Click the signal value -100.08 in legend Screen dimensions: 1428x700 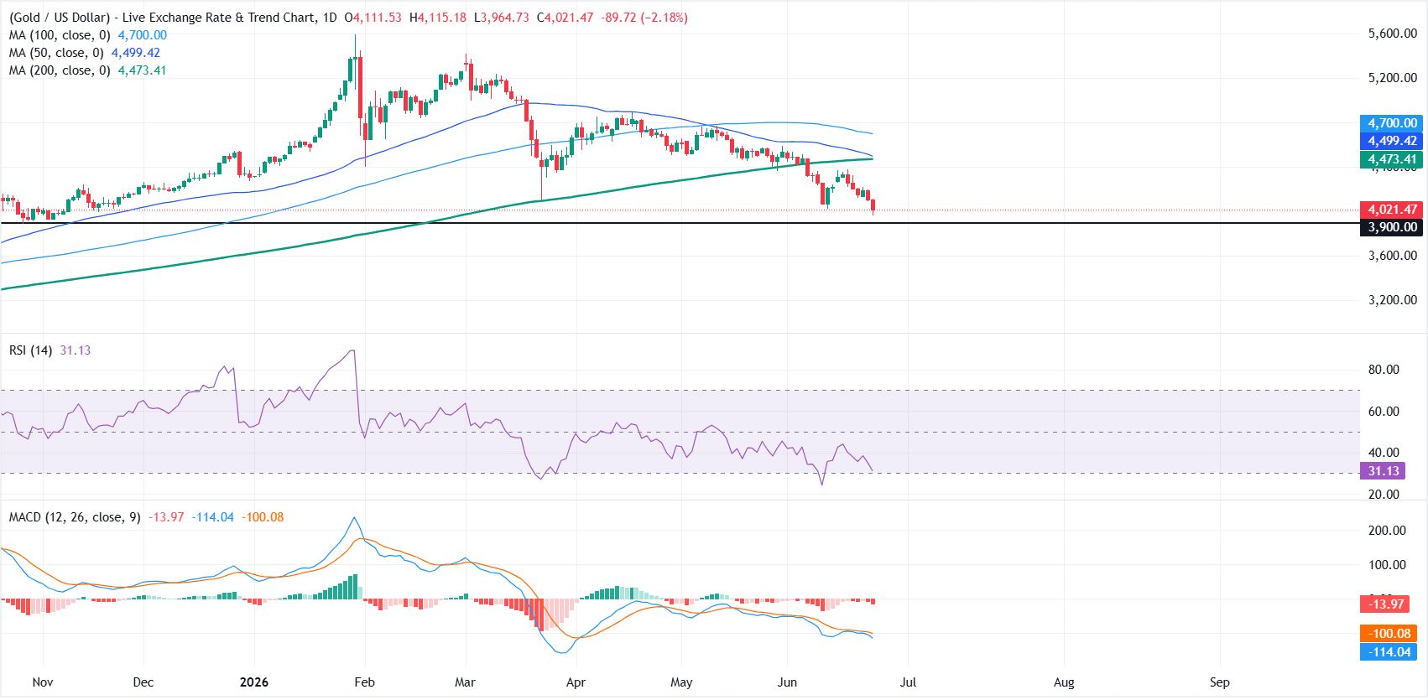click(x=263, y=517)
